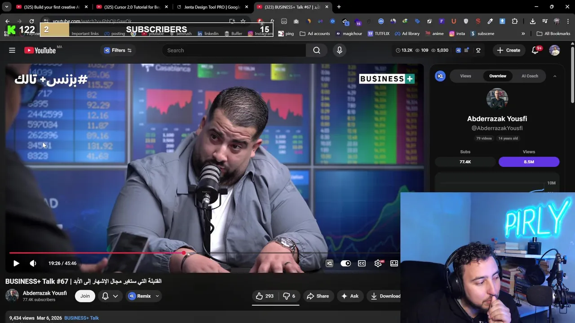Click the camera screenshot extension icon
The height and width of the screenshot is (323, 575).
coord(296,21)
